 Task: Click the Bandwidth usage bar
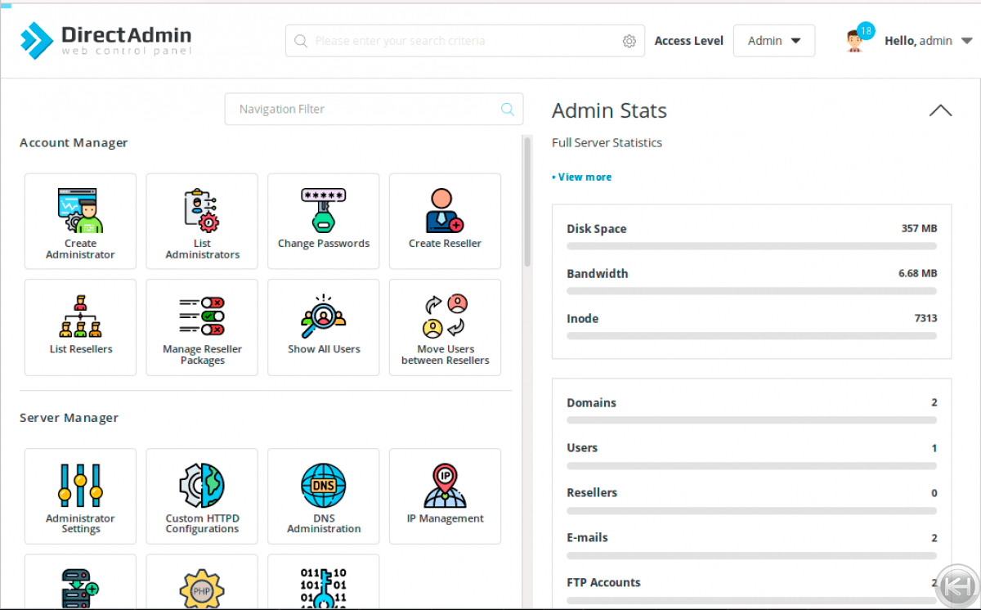point(752,291)
